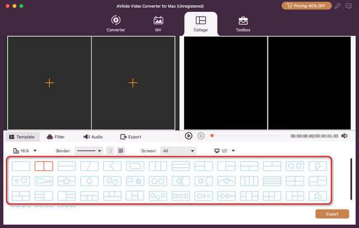This screenshot has height=228, width=359.
Task: Open the Toolbox module
Action: pos(243,24)
